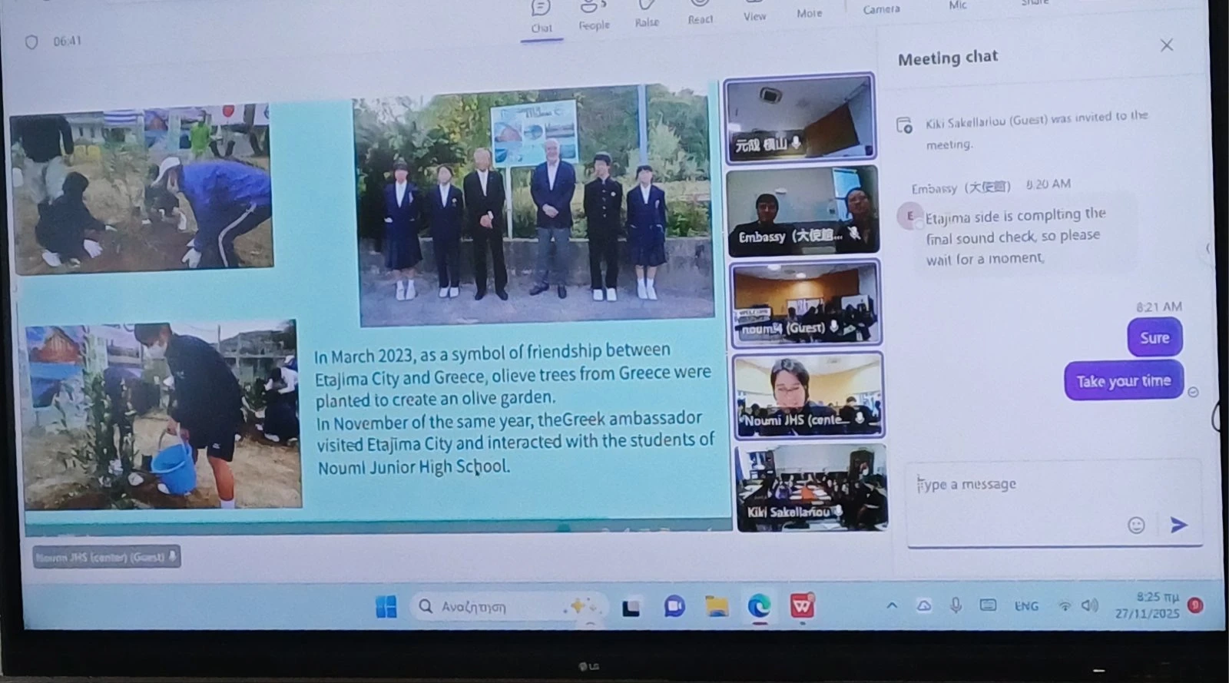The image size is (1229, 683).
Task: Send the chat message
Action: (1178, 525)
